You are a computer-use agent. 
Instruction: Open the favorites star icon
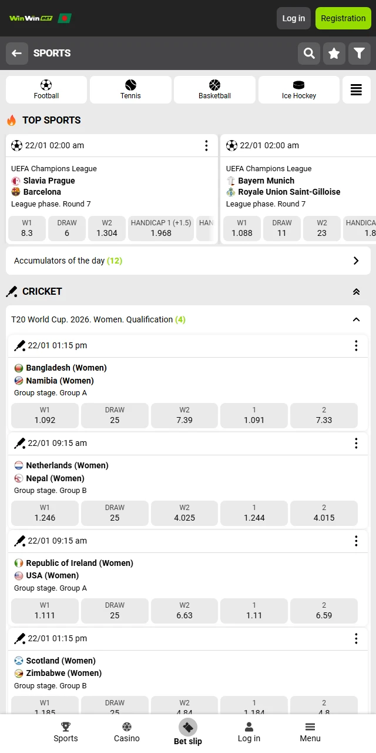click(x=334, y=53)
